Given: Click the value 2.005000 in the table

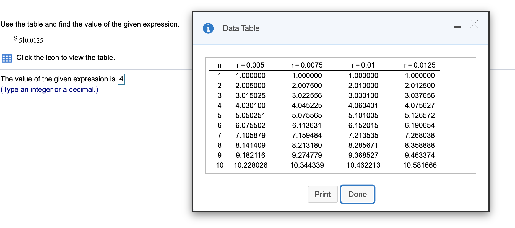Looking at the screenshot, I should 250,85.
